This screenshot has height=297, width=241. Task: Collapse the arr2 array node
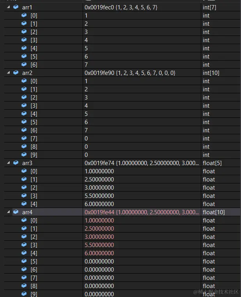[x=8, y=73]
